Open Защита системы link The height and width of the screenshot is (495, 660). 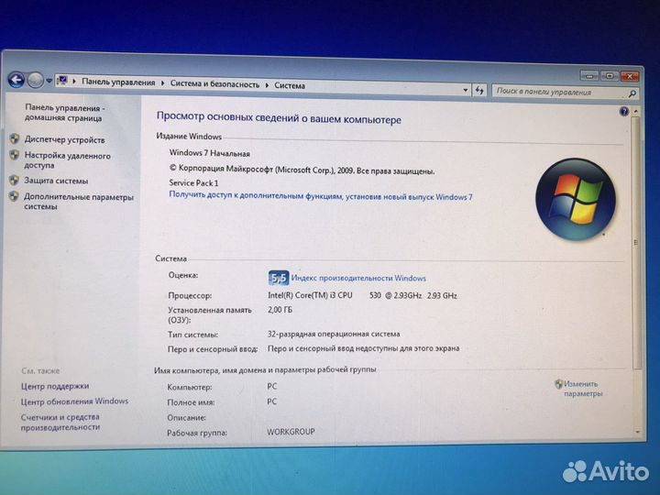[56, 181]
